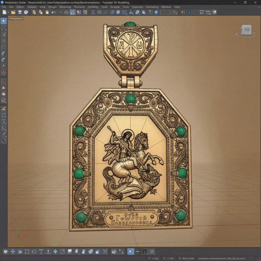
Task: Click the orbit view icon in the top toolbar
Action: (112, 12)
